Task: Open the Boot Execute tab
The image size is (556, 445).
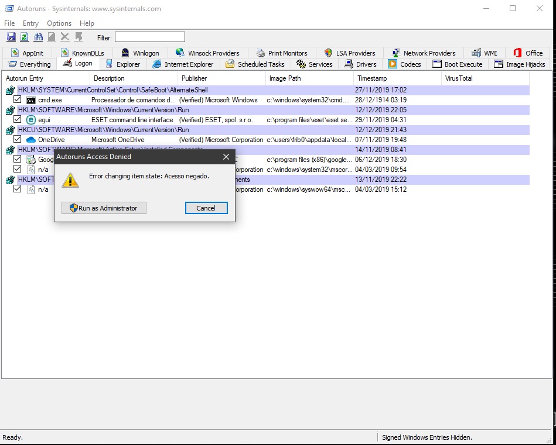Action: 458,64
